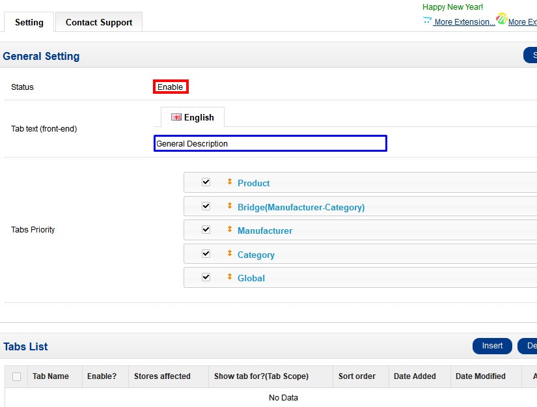Click the Sort order column header
Image resolution: width=537 pixels, height=407 pixels.
coord(357,376)
